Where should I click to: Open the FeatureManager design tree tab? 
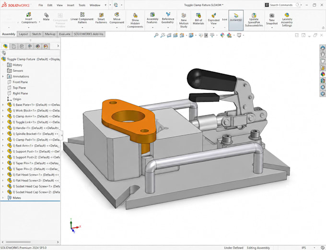(x=5, y=46)
